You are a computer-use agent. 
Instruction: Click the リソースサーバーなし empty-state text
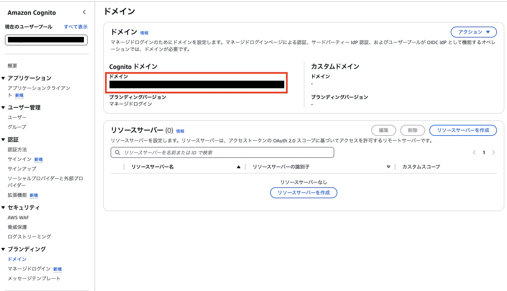coord(304,182)
